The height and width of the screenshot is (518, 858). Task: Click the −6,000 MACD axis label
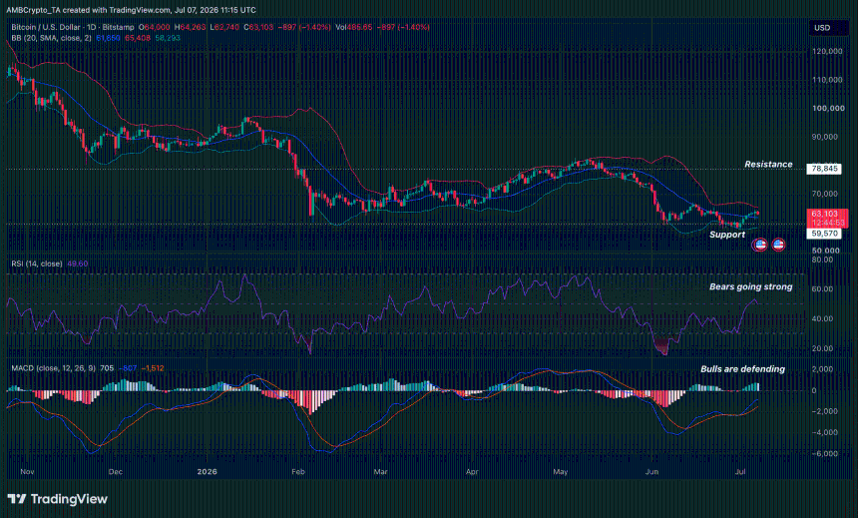pos(825,453)
